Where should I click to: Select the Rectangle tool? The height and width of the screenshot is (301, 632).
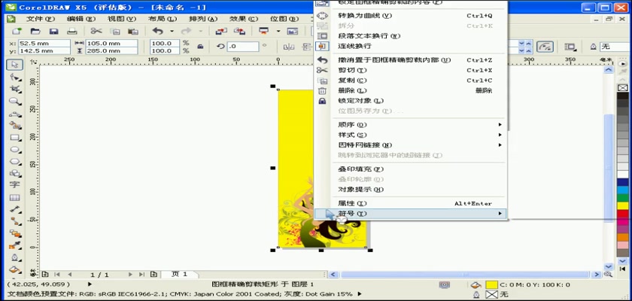pos(15,138)
